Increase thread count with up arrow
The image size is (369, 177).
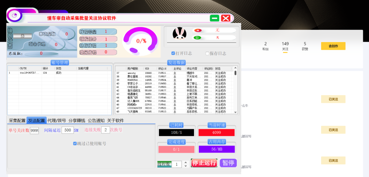tap(186, 162)
